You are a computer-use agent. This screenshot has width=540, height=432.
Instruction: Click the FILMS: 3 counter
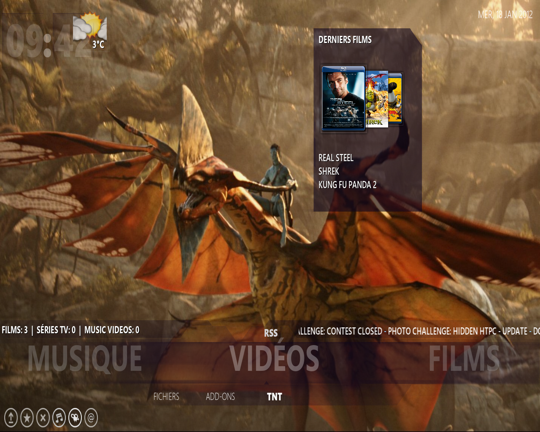coord(15,330)
